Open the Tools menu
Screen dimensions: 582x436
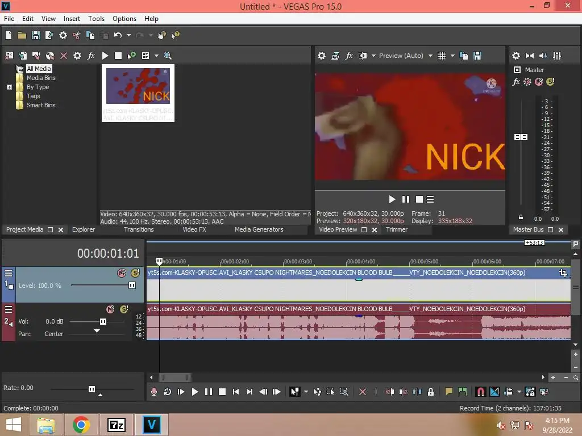[96, 19]
